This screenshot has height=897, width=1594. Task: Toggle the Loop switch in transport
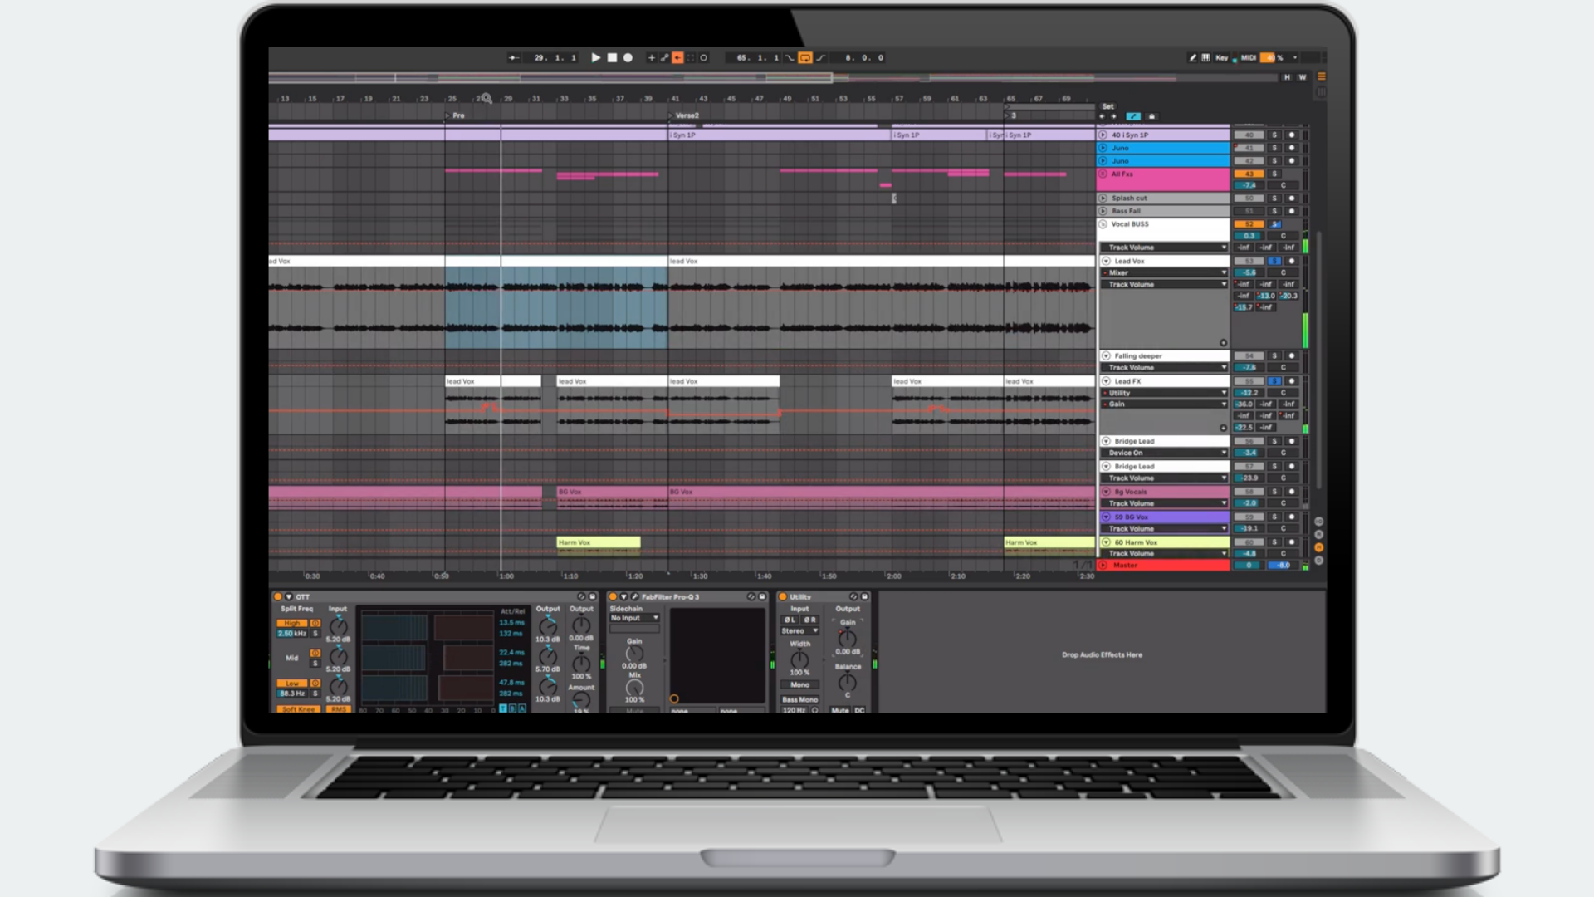[804, 58]
